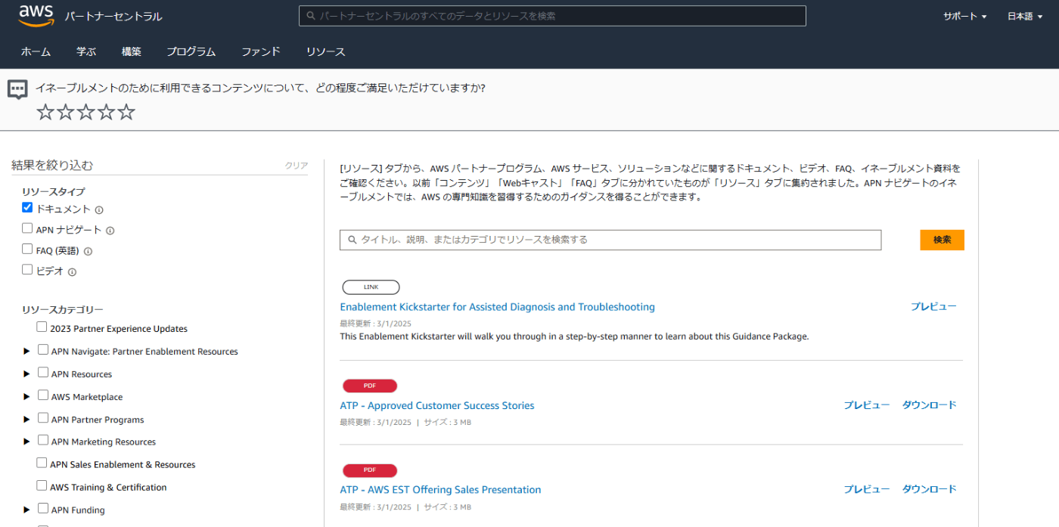The image size is (1059, 527).
Task: Click info icon next to ビデオ
Action: tap(73, 271)
